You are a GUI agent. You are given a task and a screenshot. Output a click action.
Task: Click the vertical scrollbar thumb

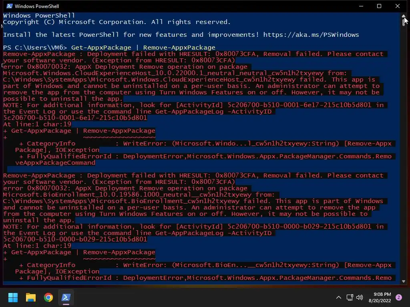404,22
